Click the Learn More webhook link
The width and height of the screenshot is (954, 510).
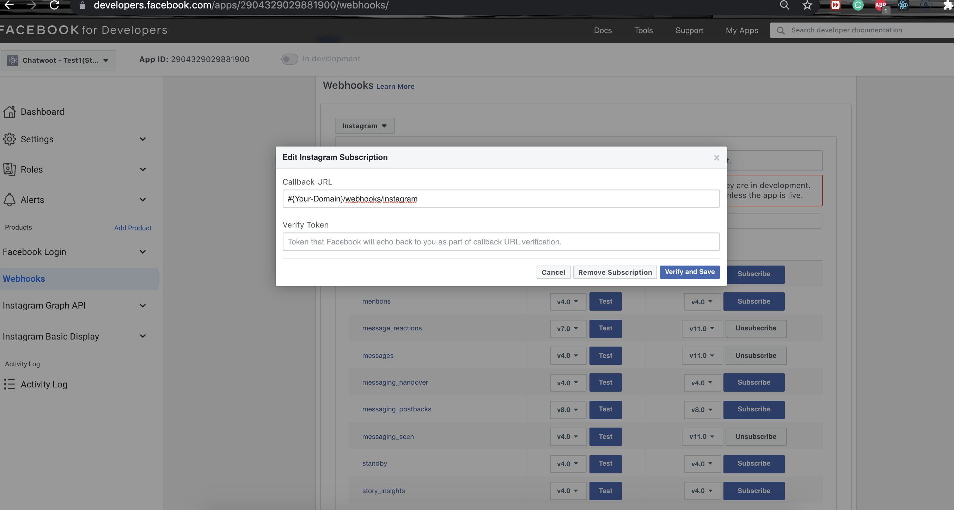[395, 86]
